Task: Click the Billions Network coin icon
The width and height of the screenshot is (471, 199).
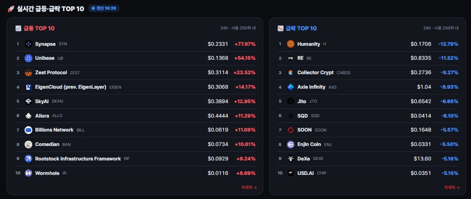Action: [28, 130]
